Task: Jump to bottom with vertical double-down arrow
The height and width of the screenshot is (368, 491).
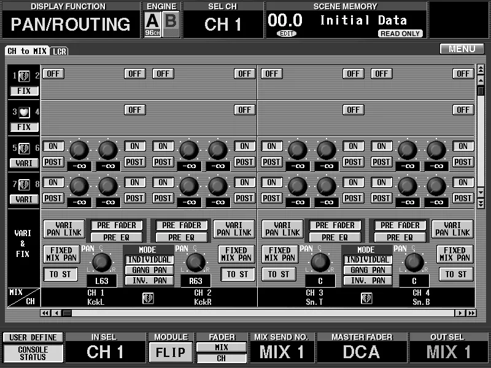Action: (481, 204)
